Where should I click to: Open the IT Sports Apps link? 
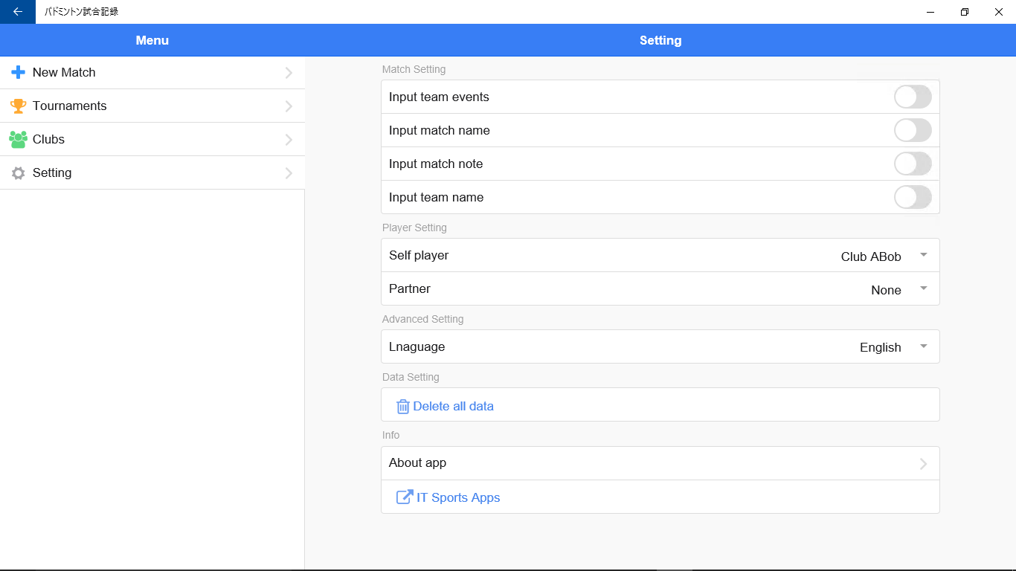tap(458, 497)
